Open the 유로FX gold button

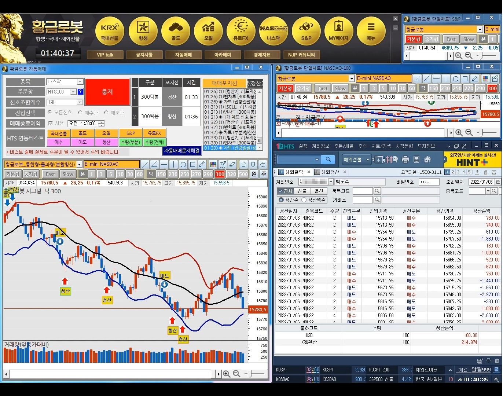241,31
